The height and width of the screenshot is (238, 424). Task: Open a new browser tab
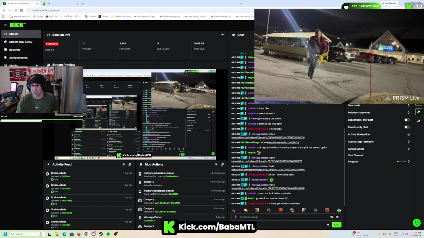83,3
